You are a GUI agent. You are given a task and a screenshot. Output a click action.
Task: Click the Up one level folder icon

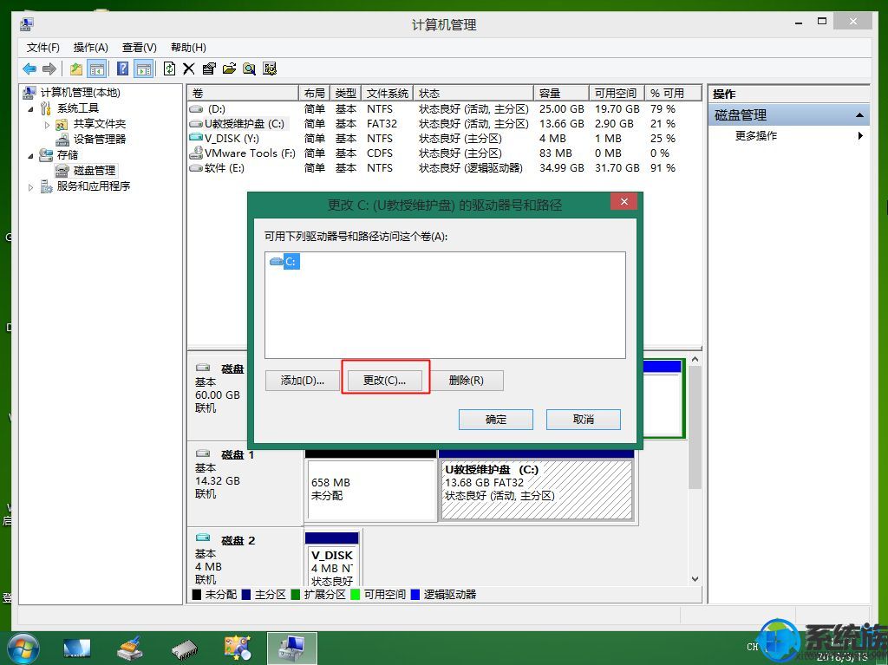pos(76,69)
